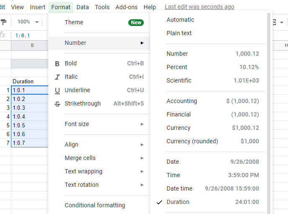Select column B header

[30, 45]
